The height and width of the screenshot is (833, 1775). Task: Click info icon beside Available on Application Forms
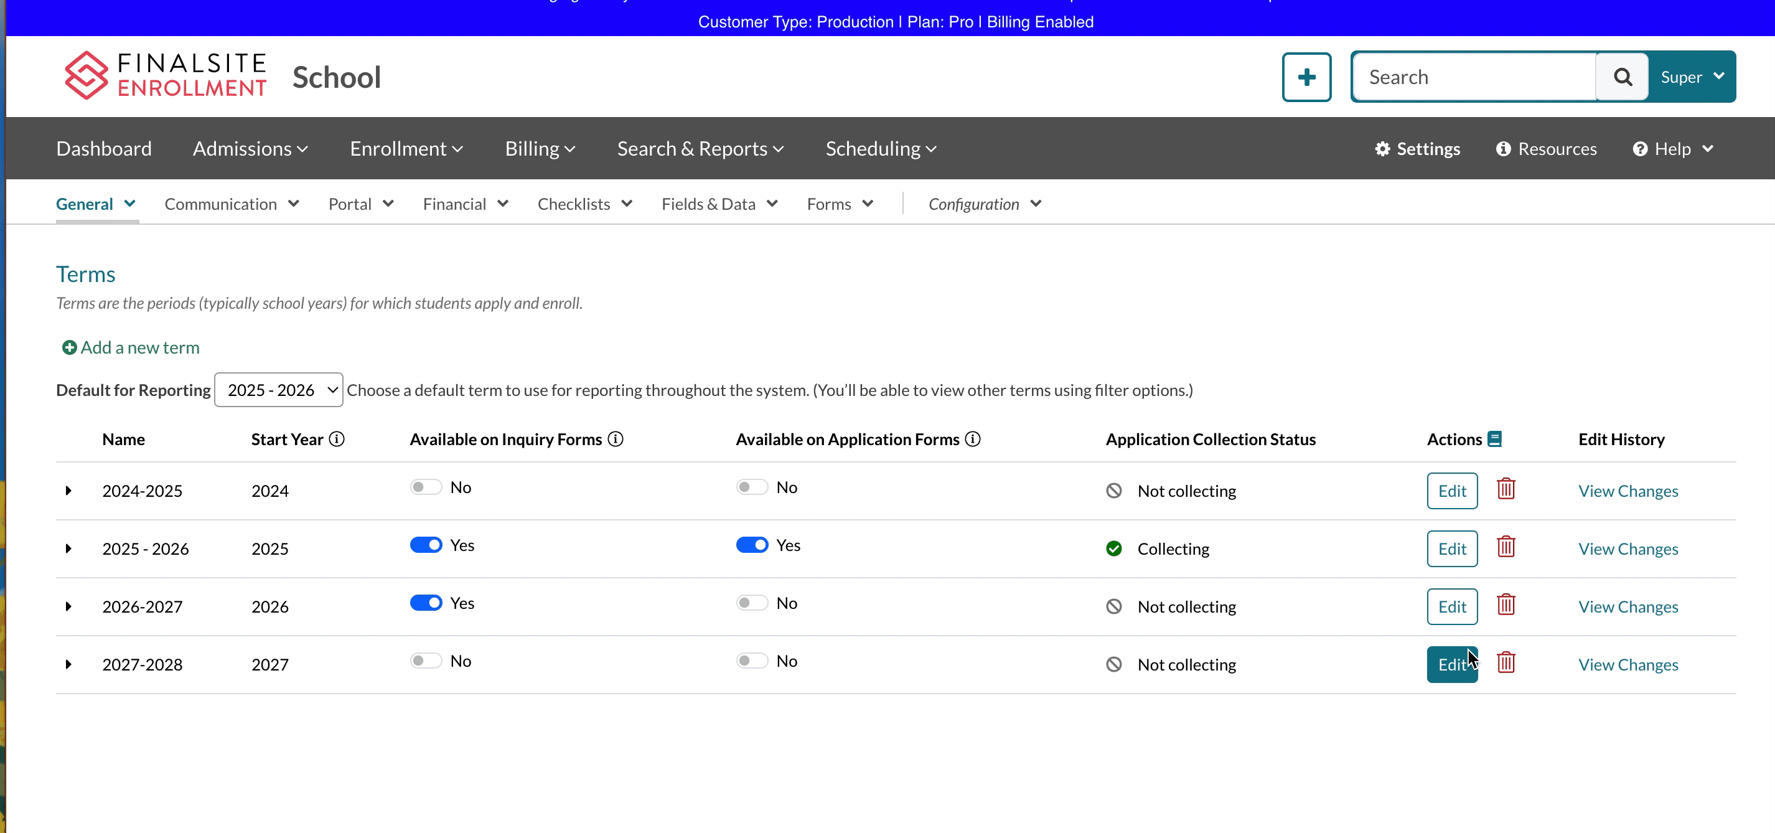coord(972,440)
